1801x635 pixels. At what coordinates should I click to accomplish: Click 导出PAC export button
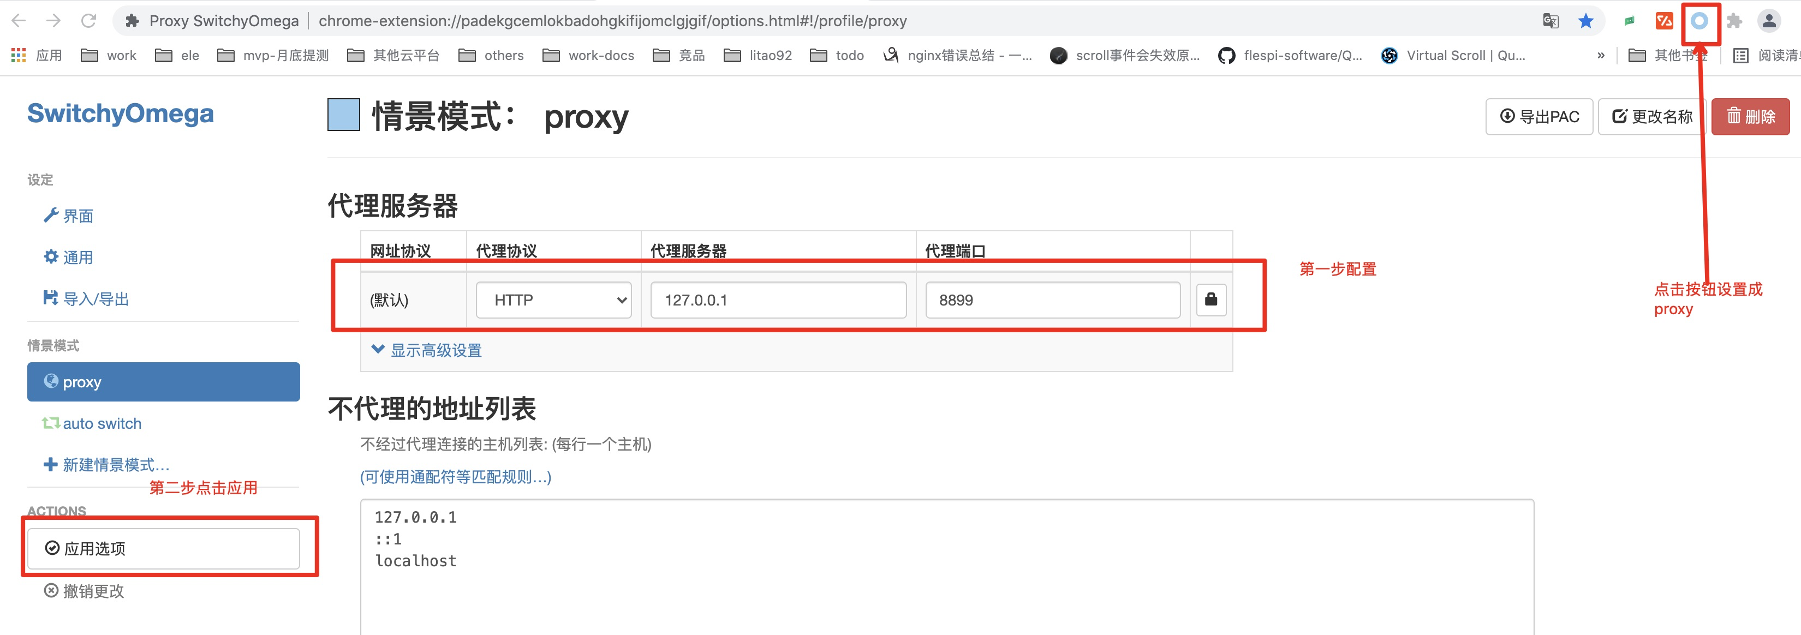point(1539,117)
